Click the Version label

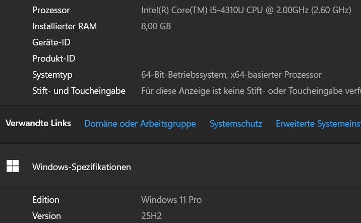click(x=46, y=216)
